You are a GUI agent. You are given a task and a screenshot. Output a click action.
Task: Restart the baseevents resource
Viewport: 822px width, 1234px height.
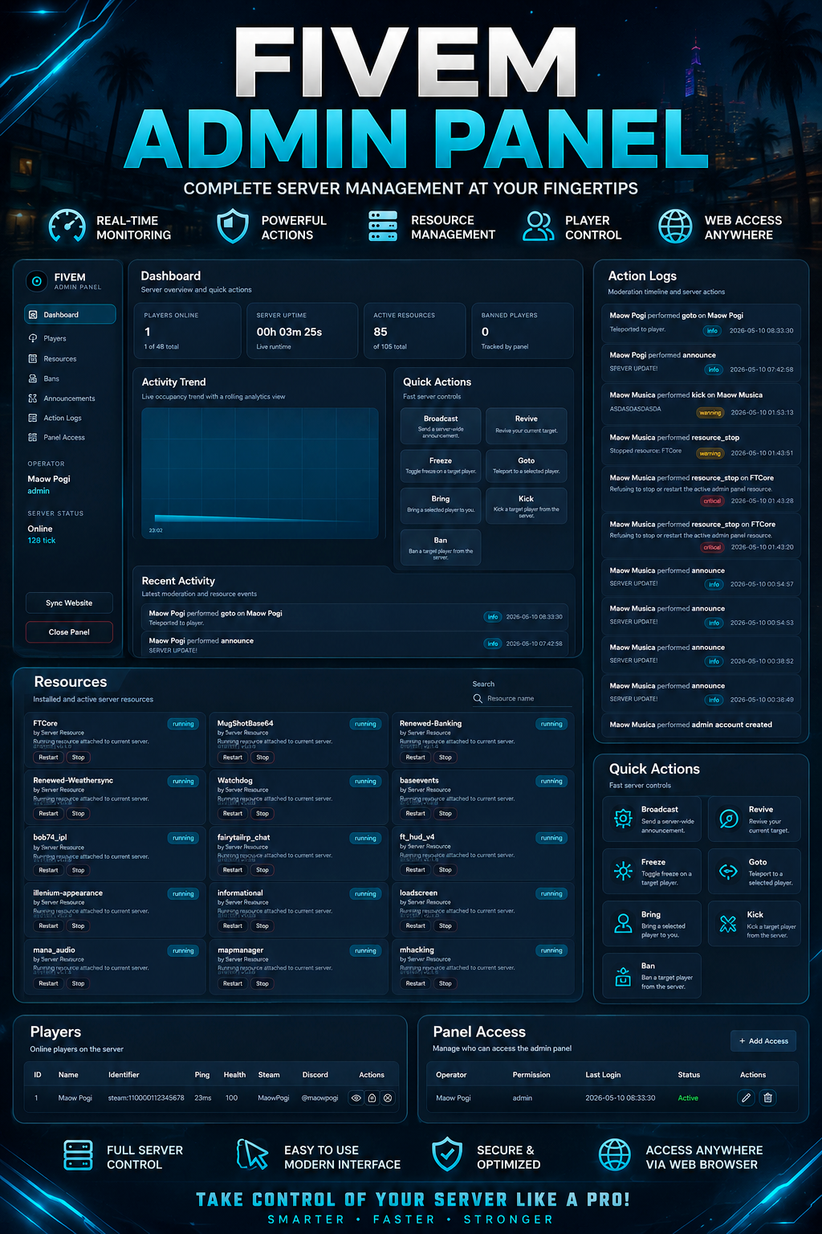coord(415,813)
